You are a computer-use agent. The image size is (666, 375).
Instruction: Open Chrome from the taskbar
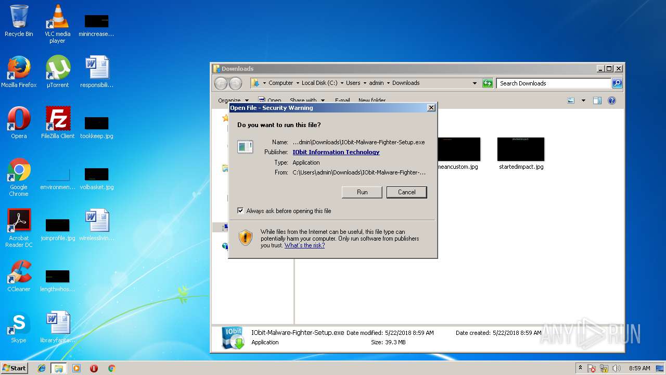111,368
